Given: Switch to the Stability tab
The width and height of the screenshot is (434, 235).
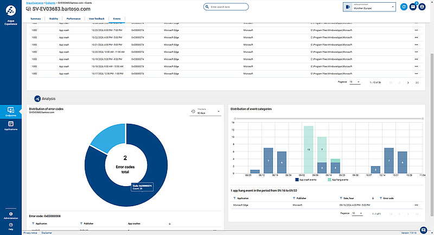Looking at the screenshot, I should tap(54, 18).
